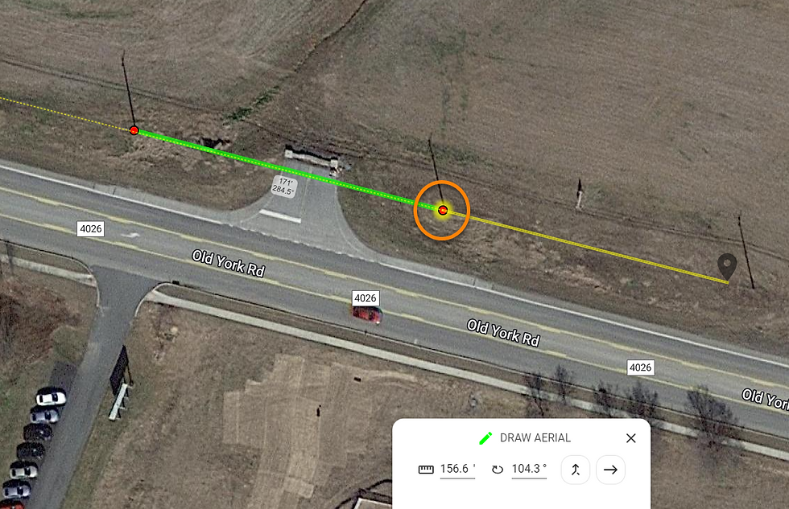The height and width of the screenshot is (509, 789).
Task: Click the right arrow continue button
Action: [610, 470]
